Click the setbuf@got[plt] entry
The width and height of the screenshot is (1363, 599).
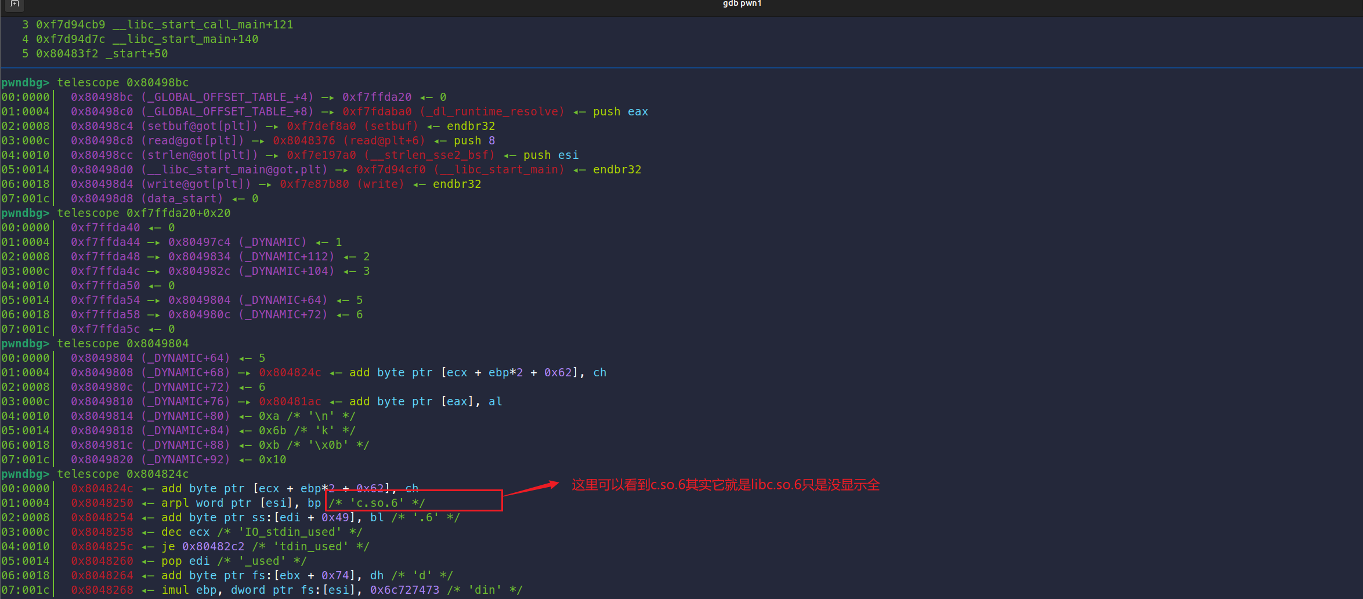(x=200, y=126)
